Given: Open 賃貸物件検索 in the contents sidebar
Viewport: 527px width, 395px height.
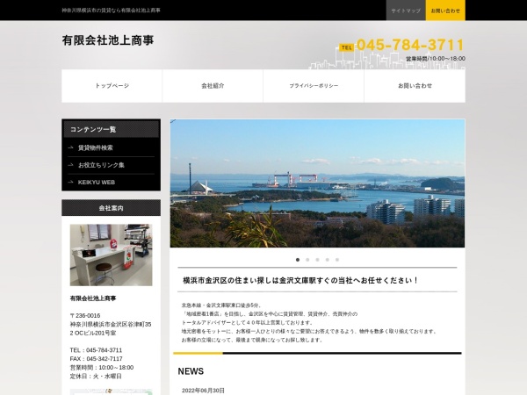Looking at the screenshot, I should (x=96, y=147).
